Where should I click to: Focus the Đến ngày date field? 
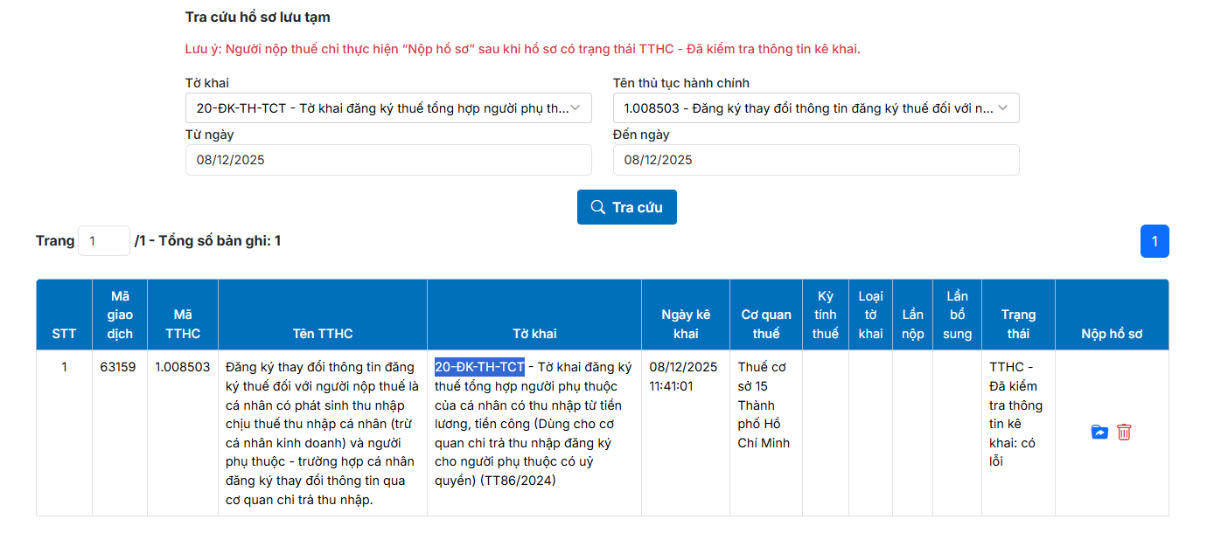tap(815, 160)
